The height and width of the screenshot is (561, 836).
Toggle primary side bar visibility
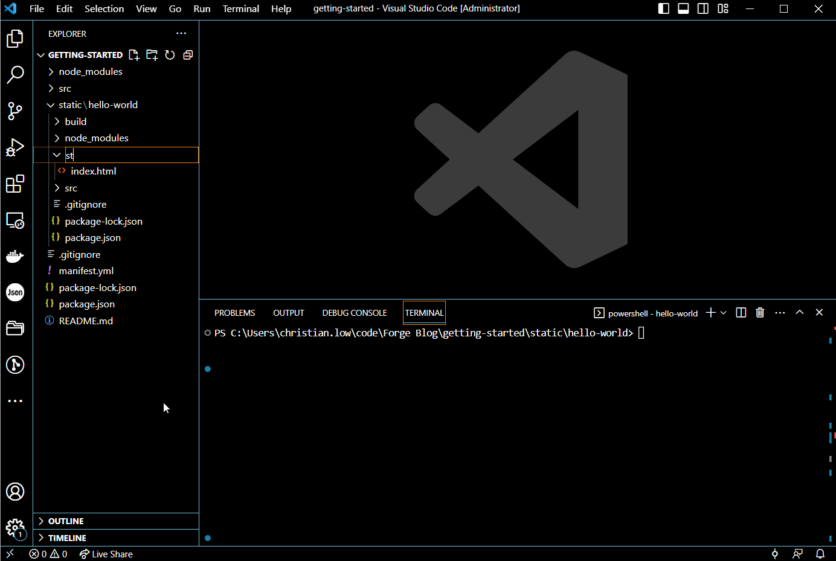(663, 8)
